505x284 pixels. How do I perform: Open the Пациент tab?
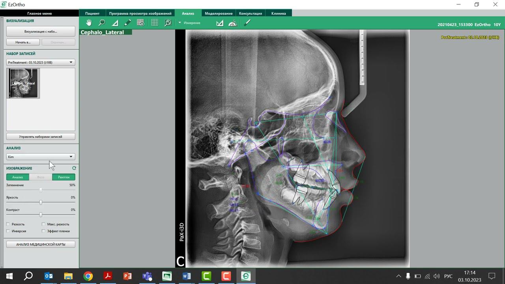tap(92, 13)
